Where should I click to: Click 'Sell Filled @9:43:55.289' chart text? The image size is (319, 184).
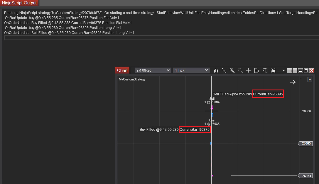click(232, 94)
